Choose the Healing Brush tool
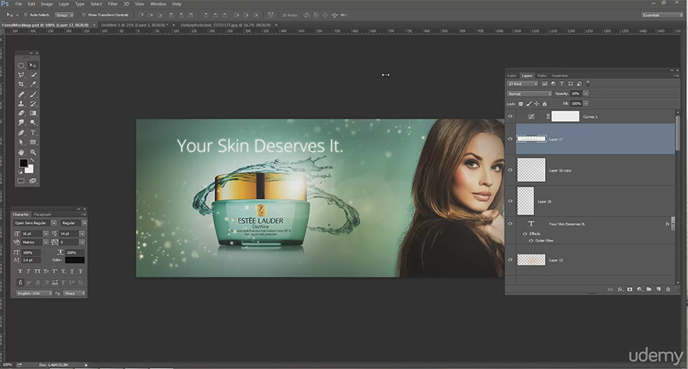Screen dimensions: 688x369 [x=21, y=94]
